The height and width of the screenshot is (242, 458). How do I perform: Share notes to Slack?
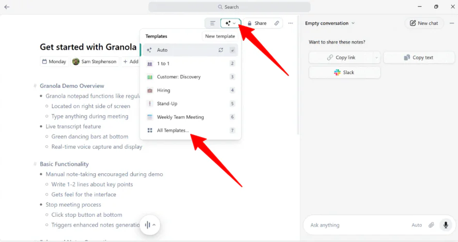pos(344,72)
